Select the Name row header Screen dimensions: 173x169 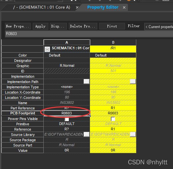(x=22, y=103)
